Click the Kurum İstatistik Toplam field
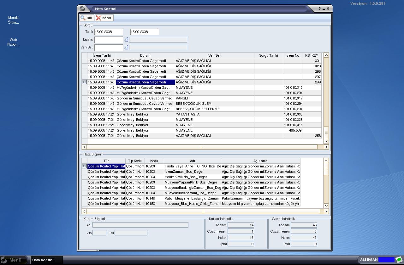Image resolution: width=404 pixels, height=265 pixels. pyautogui.click(x=241, y=225)
